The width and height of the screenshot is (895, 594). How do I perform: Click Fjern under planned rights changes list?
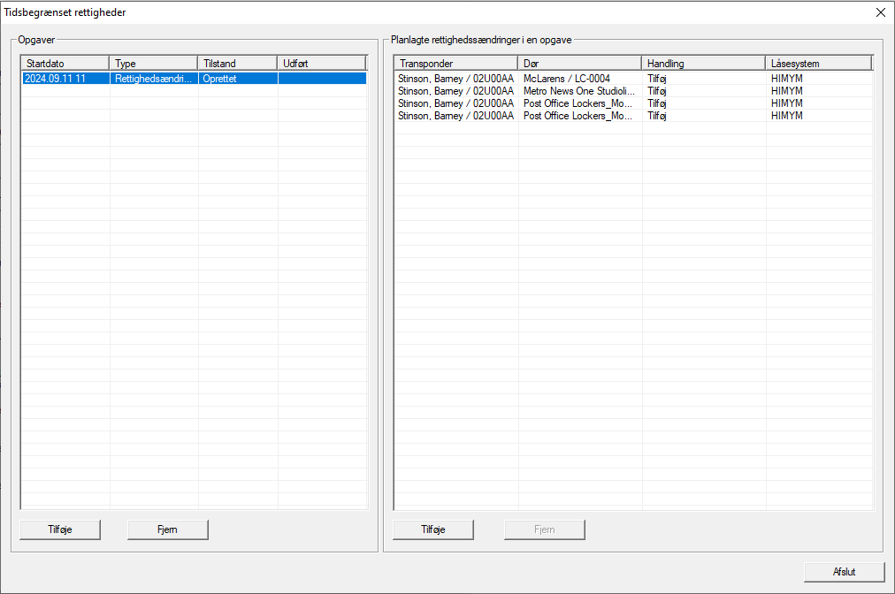click(x=544, y=529)
